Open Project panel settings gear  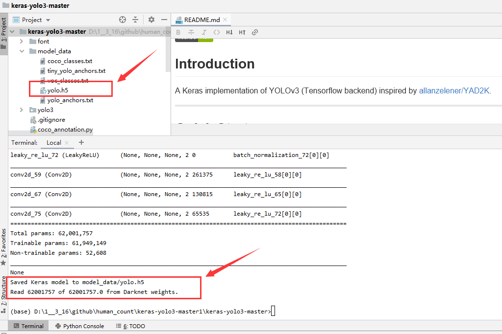coord(151,20)
